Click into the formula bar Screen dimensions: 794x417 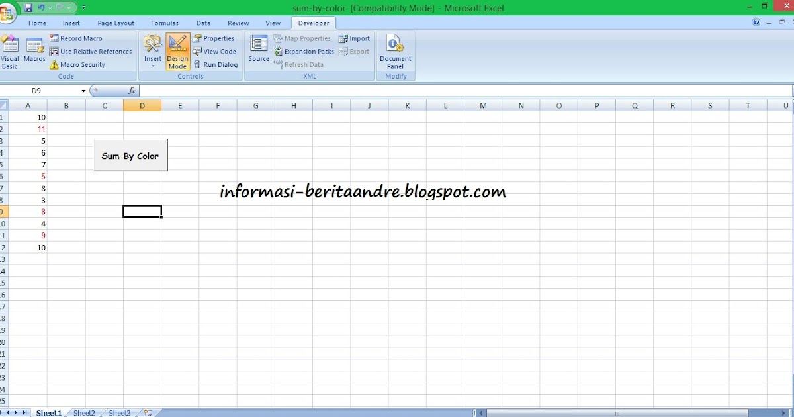(x=466, y=91)
